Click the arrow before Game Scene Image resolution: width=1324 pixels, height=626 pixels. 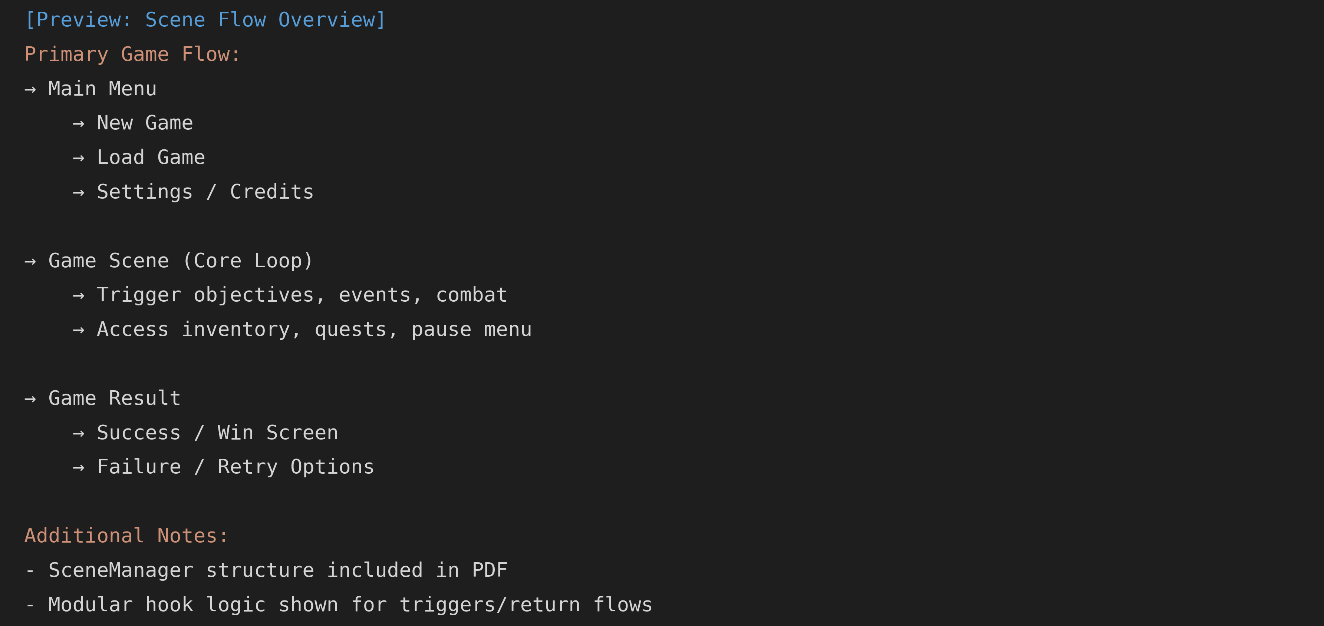pos(30,261)
